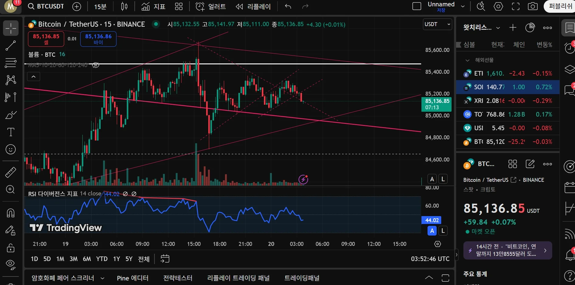Open the layout setup square icon
Screen dimensions: 575x285
pos(417,6)
